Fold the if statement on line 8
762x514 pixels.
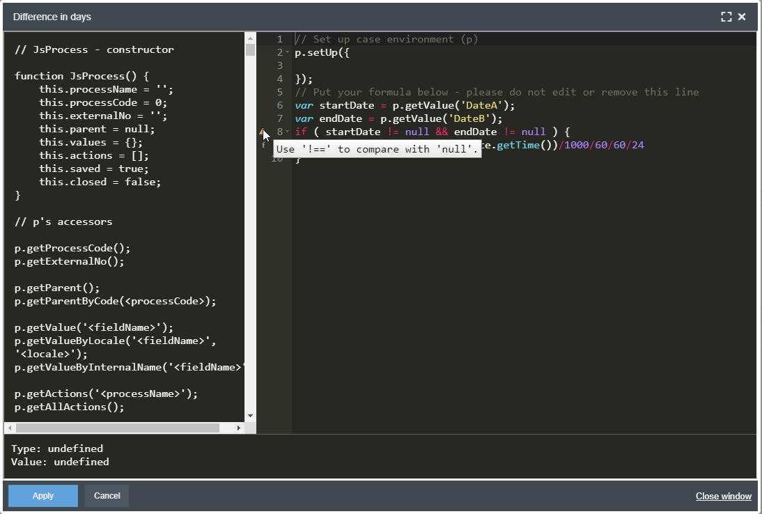pyautogui.click(x=287, y=132)
